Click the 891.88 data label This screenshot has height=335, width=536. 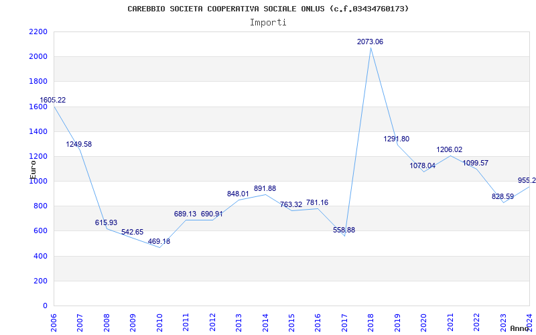[265, 188]
